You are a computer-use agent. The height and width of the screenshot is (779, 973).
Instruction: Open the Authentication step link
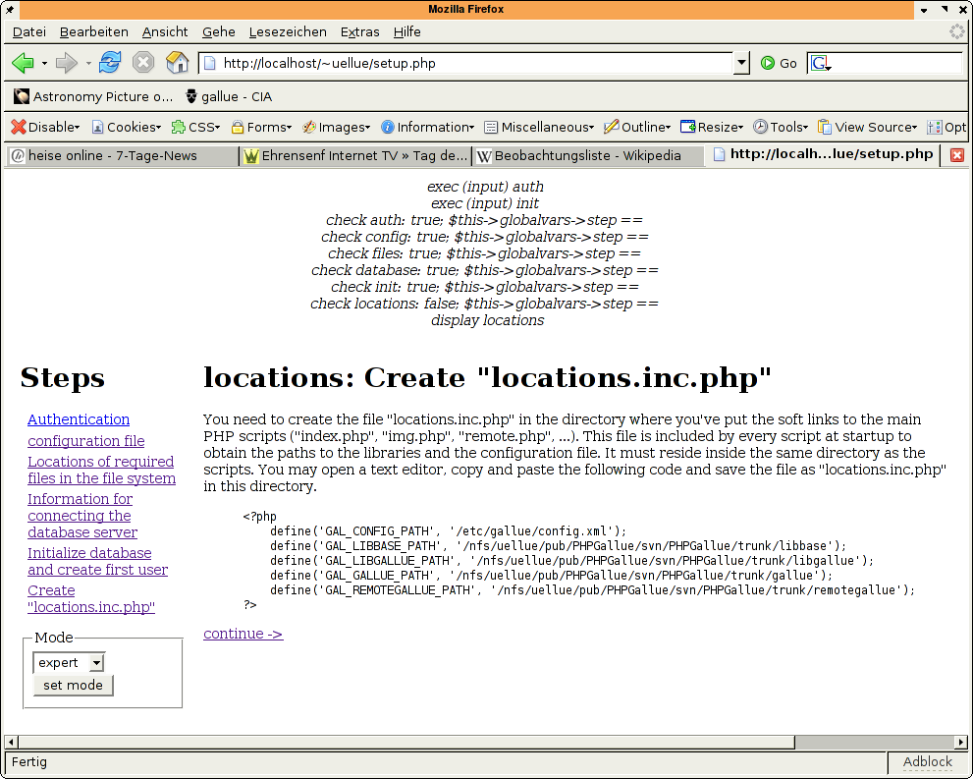(79, 419)
